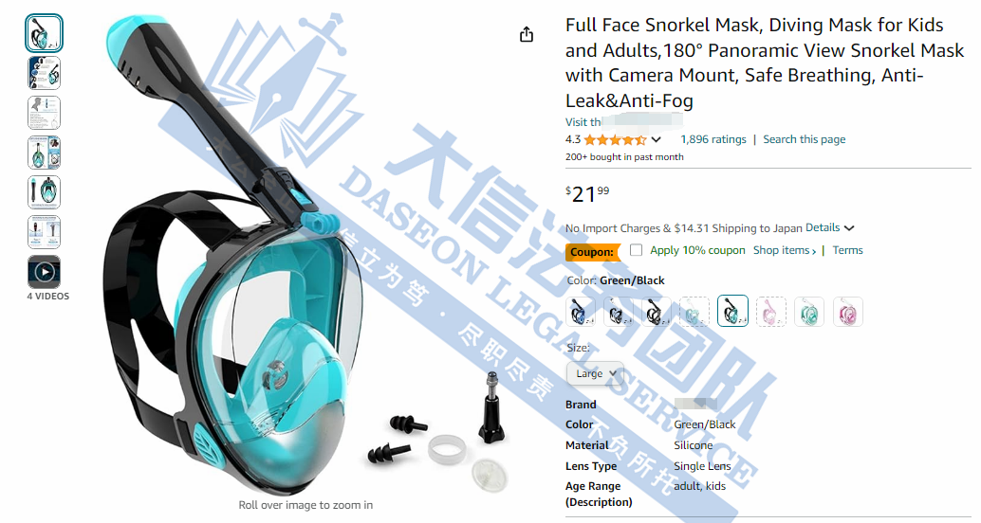Viewport: 981px width, 523px height.
Task: Pick the hot pink mask color swatch
Action: point(848,312)
